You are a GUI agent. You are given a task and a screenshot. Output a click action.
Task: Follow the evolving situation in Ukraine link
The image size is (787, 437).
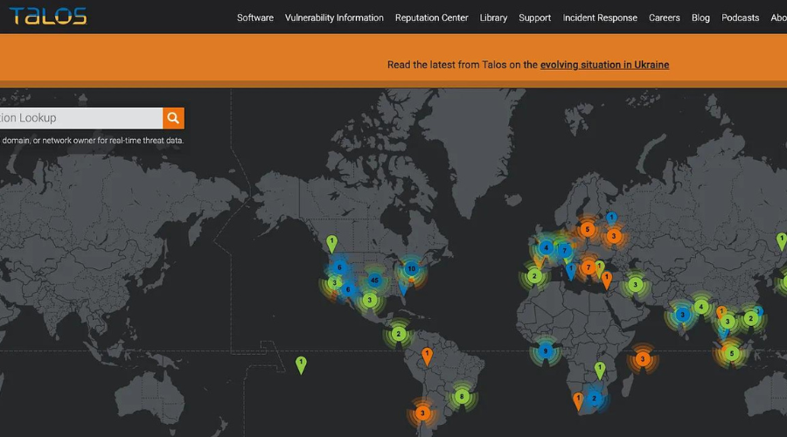point(604,65)
